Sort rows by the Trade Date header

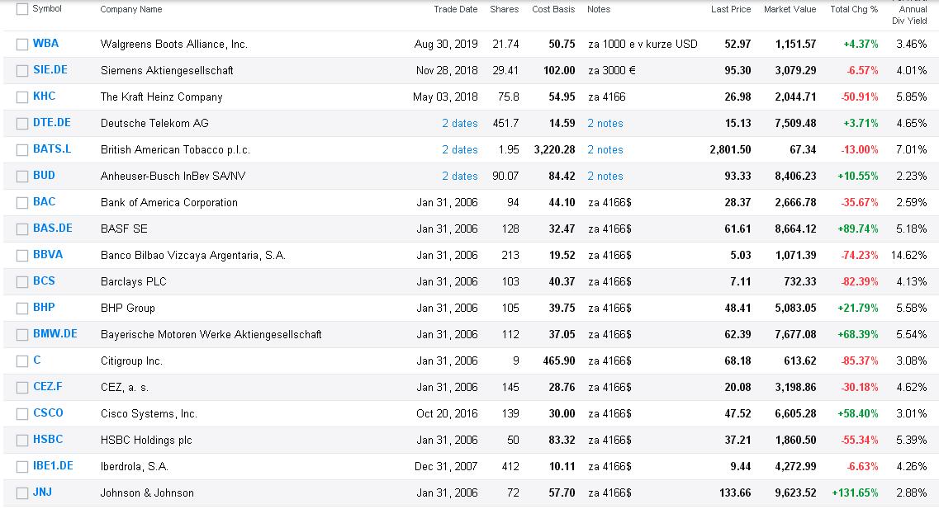click(x=456, y=9)
